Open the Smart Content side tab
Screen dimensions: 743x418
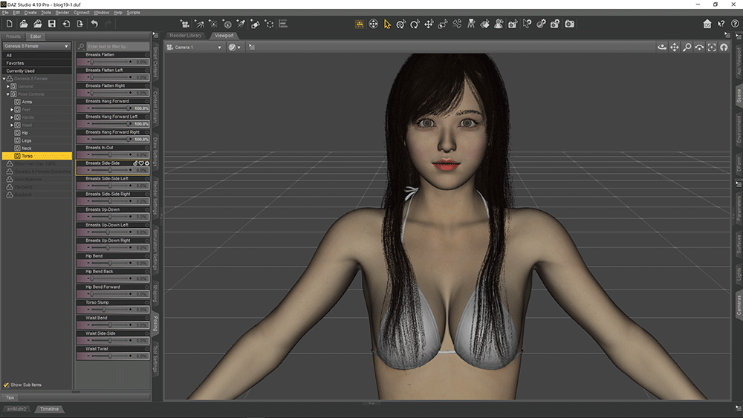point(155,62)
